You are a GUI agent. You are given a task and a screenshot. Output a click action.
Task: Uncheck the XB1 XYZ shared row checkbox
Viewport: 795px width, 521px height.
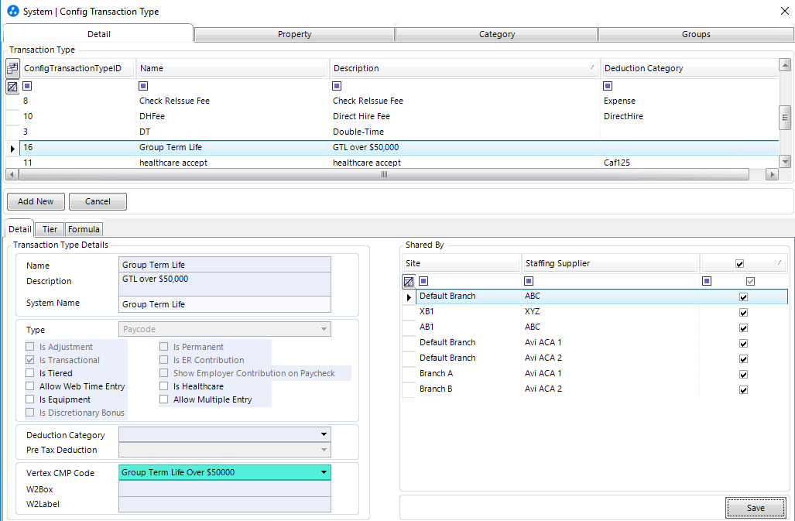(743, 313)
